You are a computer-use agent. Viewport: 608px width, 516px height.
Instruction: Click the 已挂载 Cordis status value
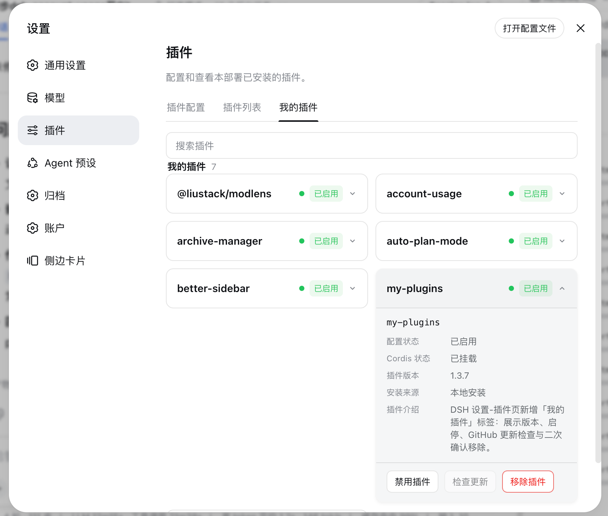464,359
